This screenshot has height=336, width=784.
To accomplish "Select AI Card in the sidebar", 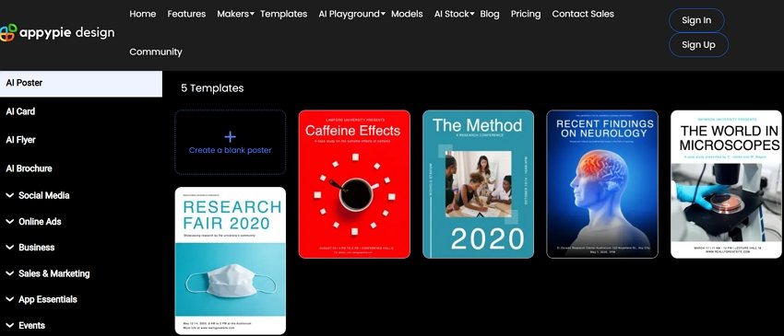I will point(20,111).
